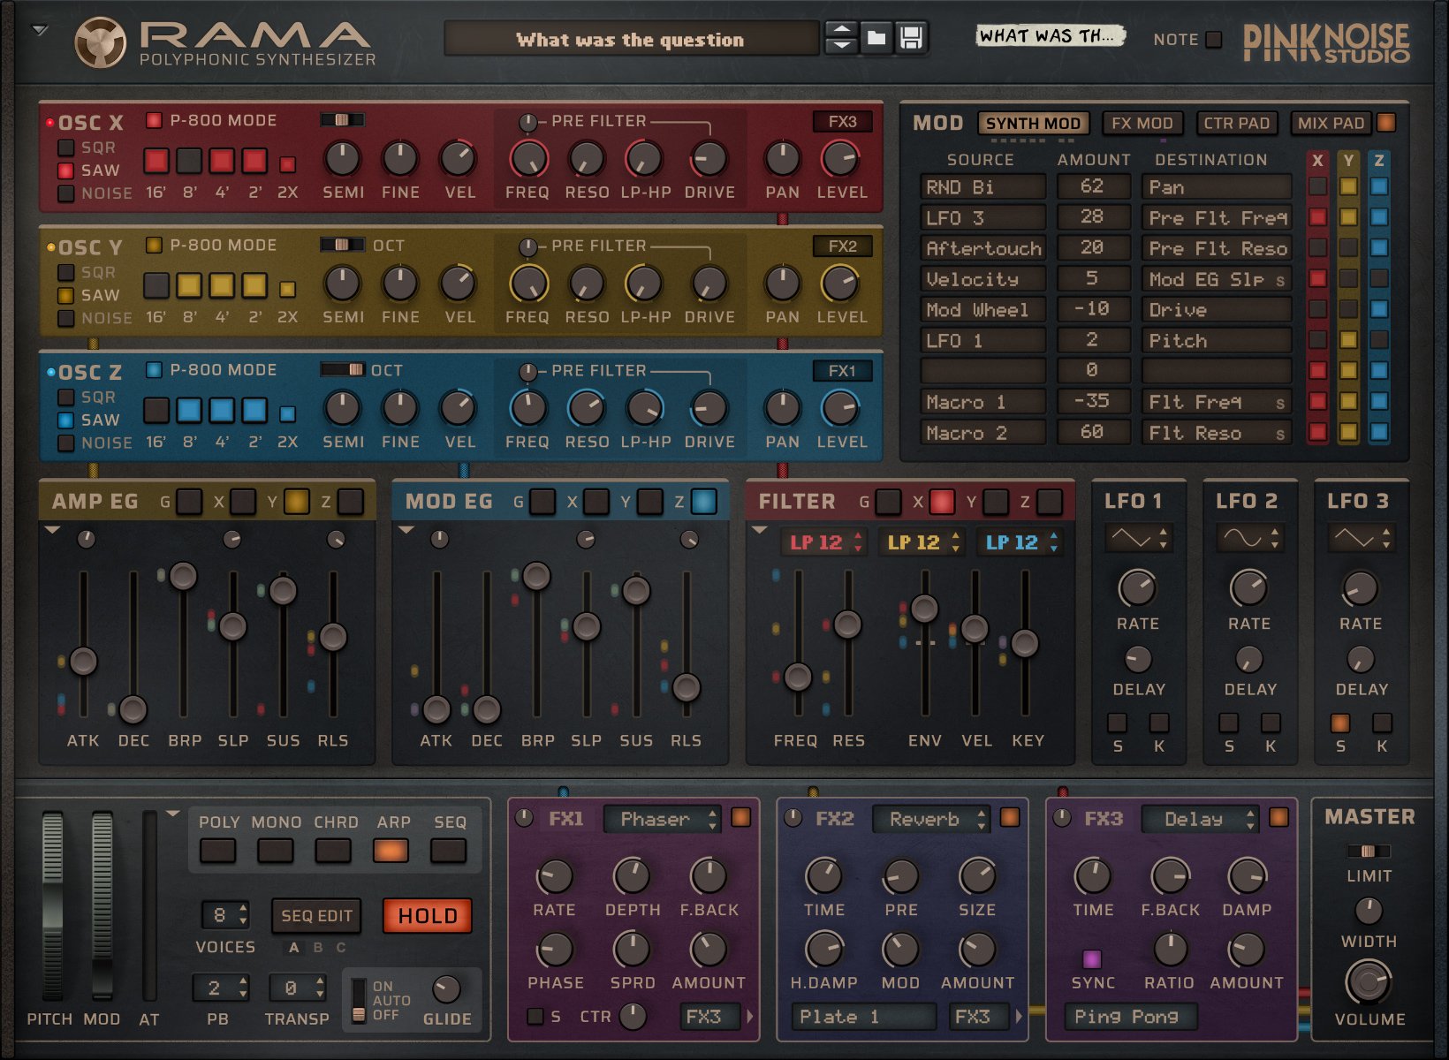This screenshot has width=1449, height=1060.
Task: Click the FX1 send badge on OSC Z
Action: click(x=845, y=371)
